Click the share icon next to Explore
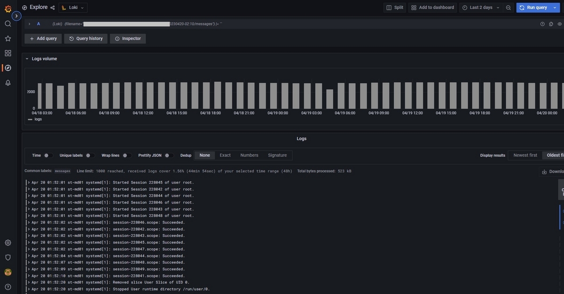The height and width of the screenshot is (294, 564). [x=53, y=8]
